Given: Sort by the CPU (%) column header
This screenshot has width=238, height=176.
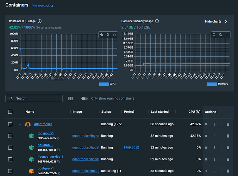Looking at the screenshot, I should [194, 112].
